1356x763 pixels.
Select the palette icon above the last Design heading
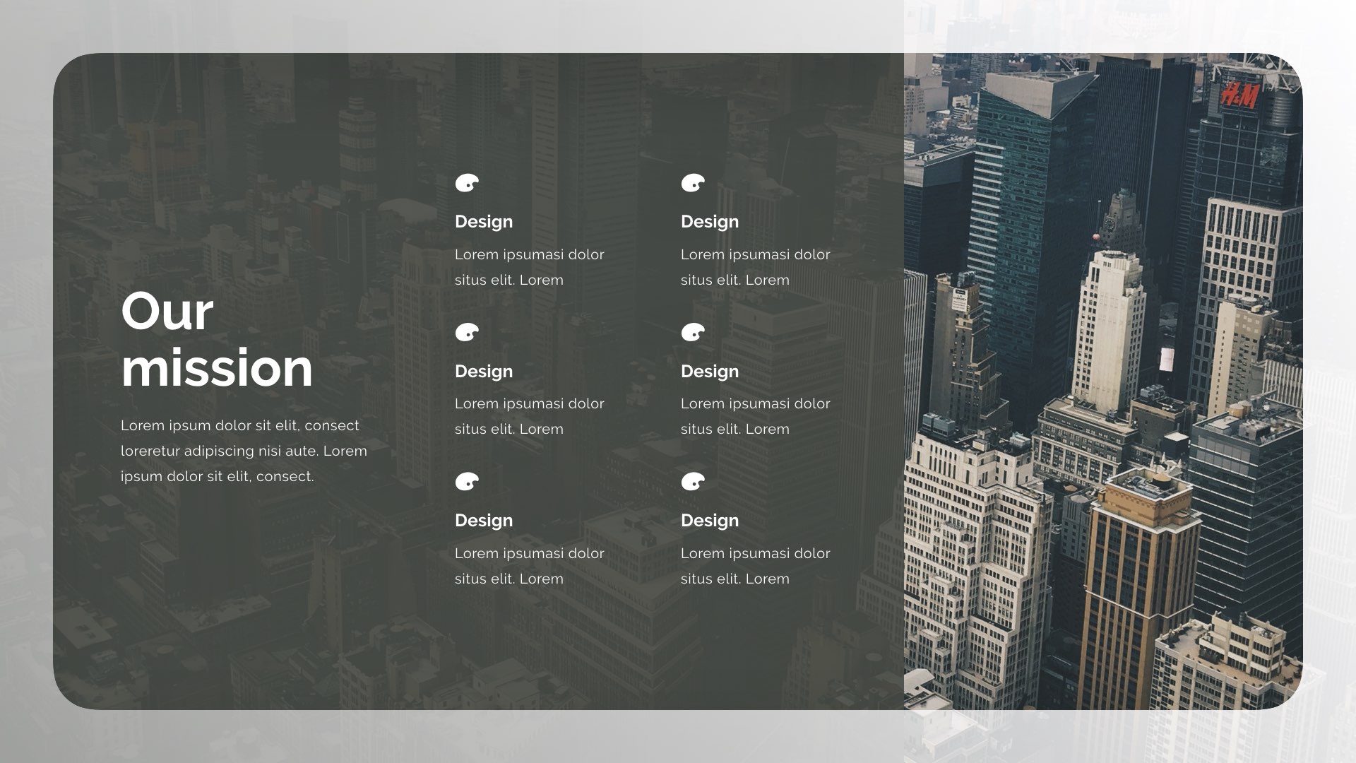click(693, 481)
